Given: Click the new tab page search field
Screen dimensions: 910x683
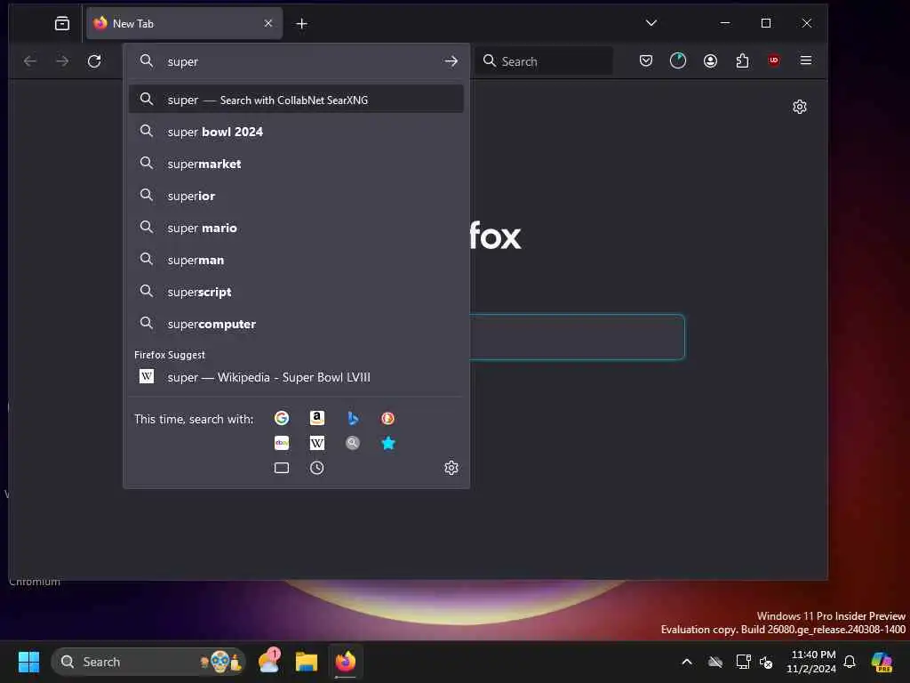Looking at the screenshot, I should (x=577, y=337).
